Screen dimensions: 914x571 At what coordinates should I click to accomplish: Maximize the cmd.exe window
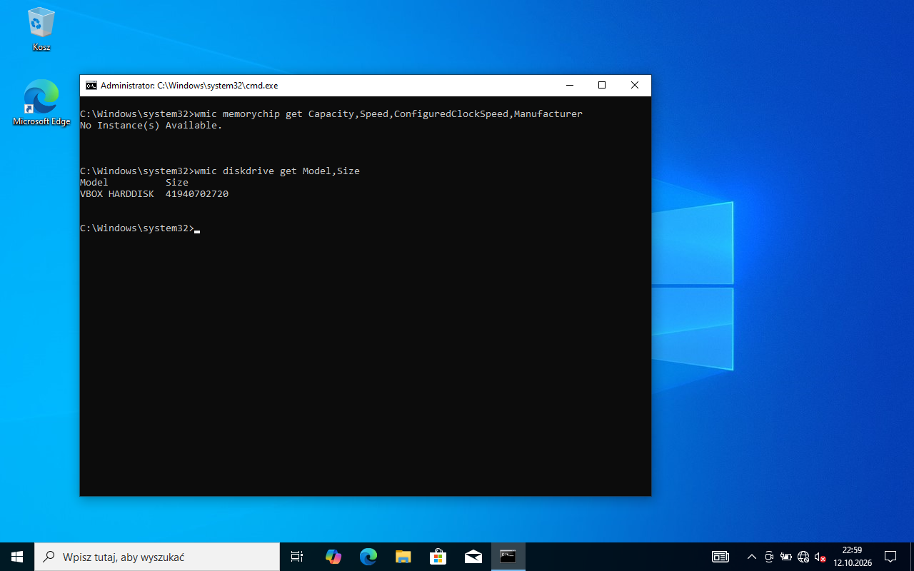coord(602,85)
